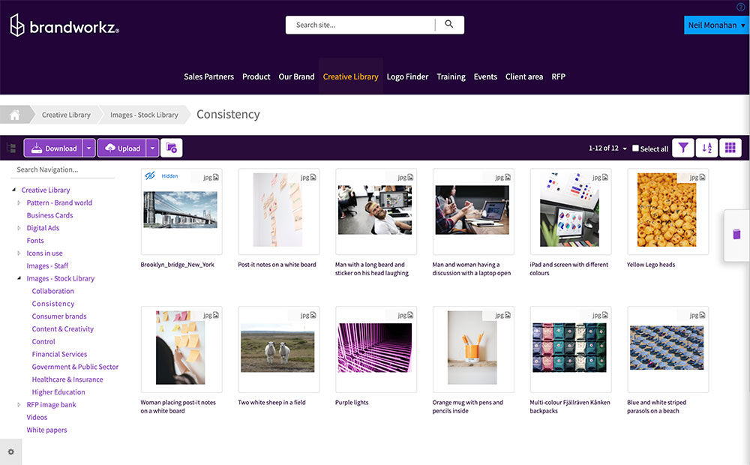The image size is (750, 465).
Task: Click the Download button
Action: [x=53, y=148]
